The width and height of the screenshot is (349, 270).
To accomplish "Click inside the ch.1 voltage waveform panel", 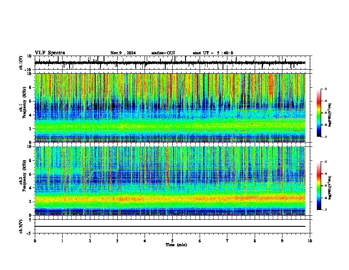I will [173, 63].
